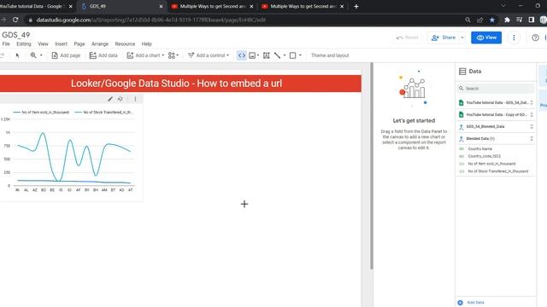
Task: Click the browser share page icon
Action: pos(480,20)
